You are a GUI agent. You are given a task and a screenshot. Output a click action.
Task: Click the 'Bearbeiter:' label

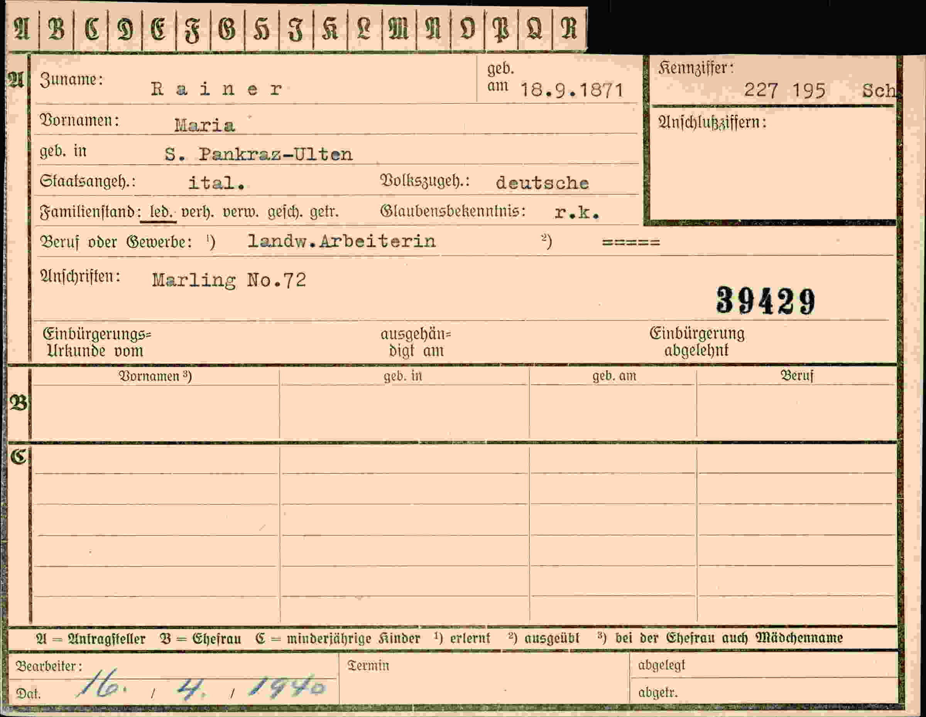tap(49, 666)
